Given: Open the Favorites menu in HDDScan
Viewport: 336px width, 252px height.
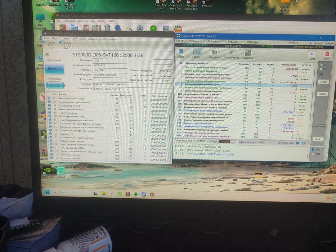Looking at the screenshot, I should click(90, 21).
